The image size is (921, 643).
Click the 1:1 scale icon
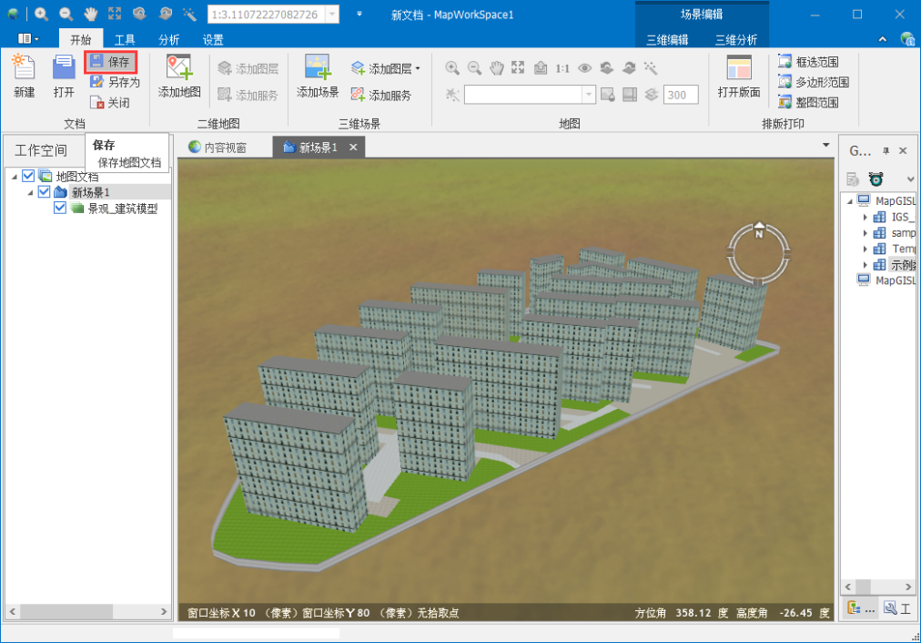562,68
